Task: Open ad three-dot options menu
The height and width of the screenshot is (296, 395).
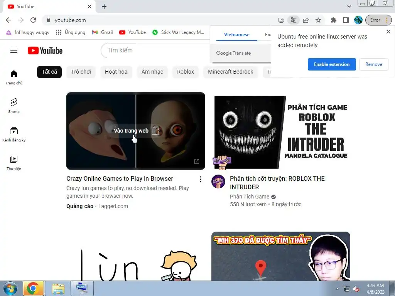Action: tap(201, 179)
